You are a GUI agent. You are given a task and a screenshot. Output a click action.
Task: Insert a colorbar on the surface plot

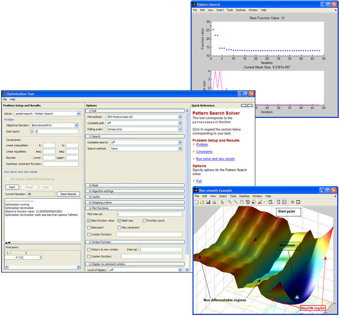(x=278, y=202)
